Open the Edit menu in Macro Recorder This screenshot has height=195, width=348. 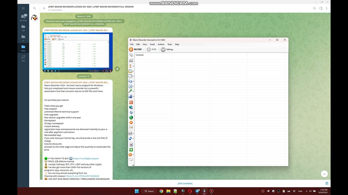click(x=138, y=44)
